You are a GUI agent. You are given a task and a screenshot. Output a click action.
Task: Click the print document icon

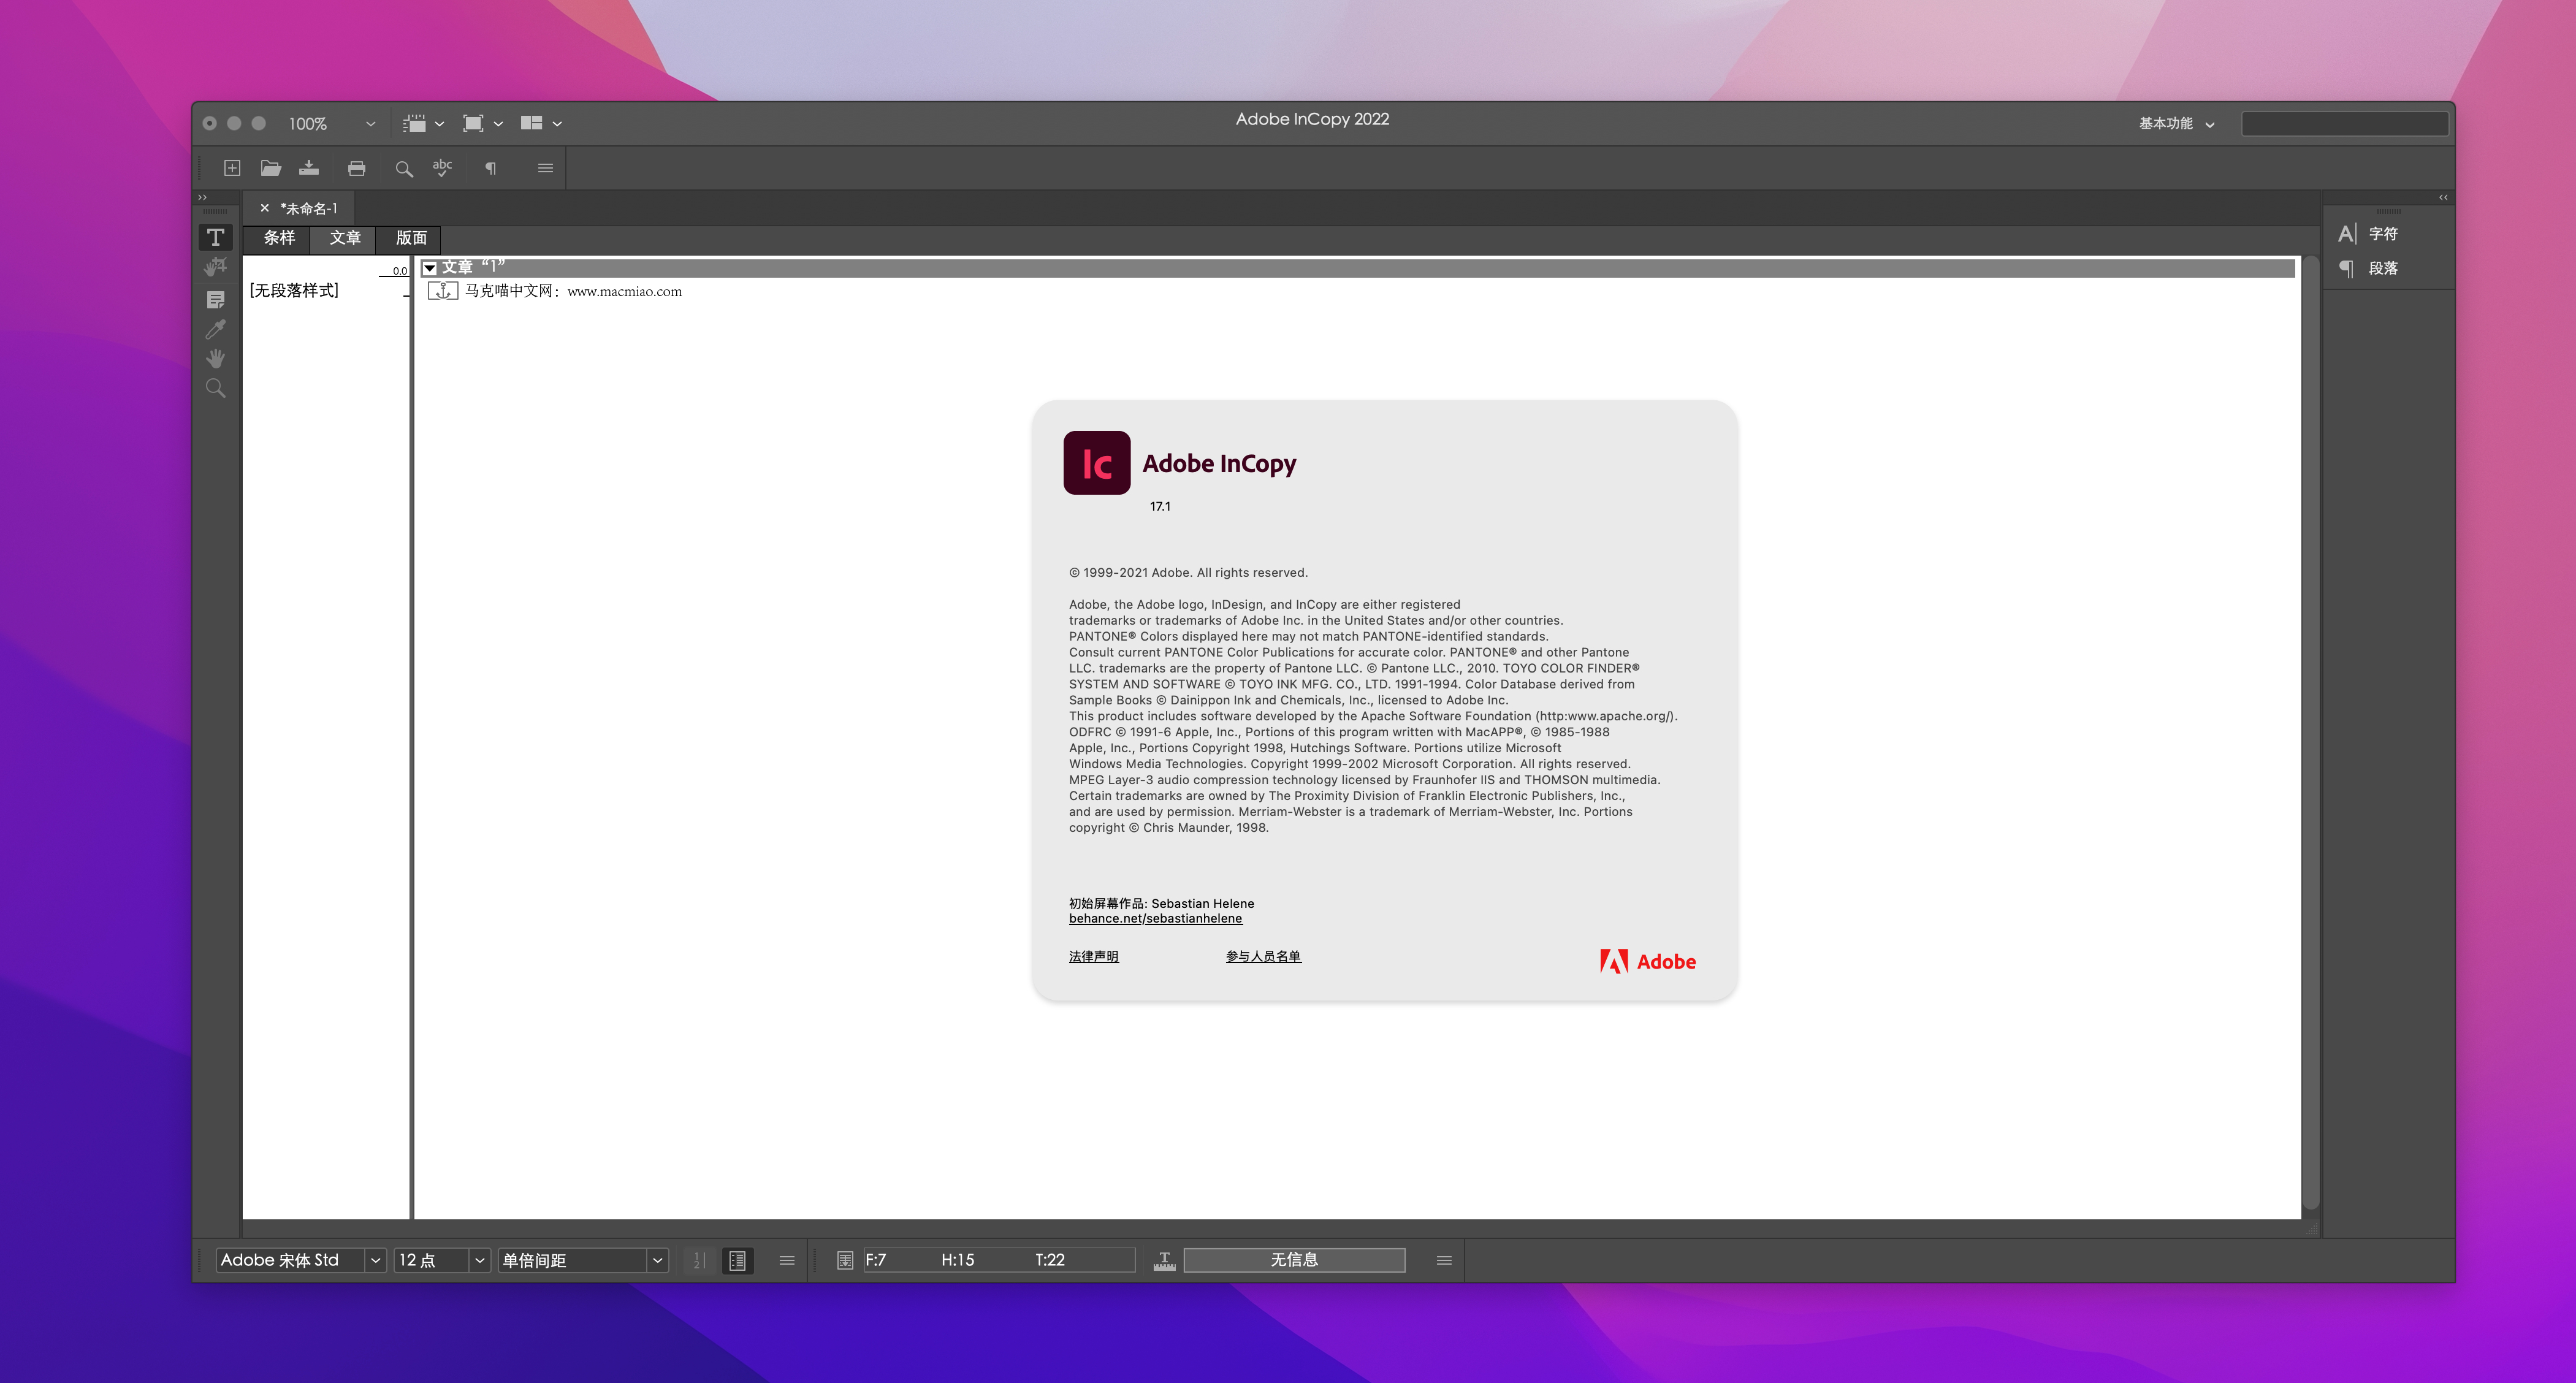(356, 168)
